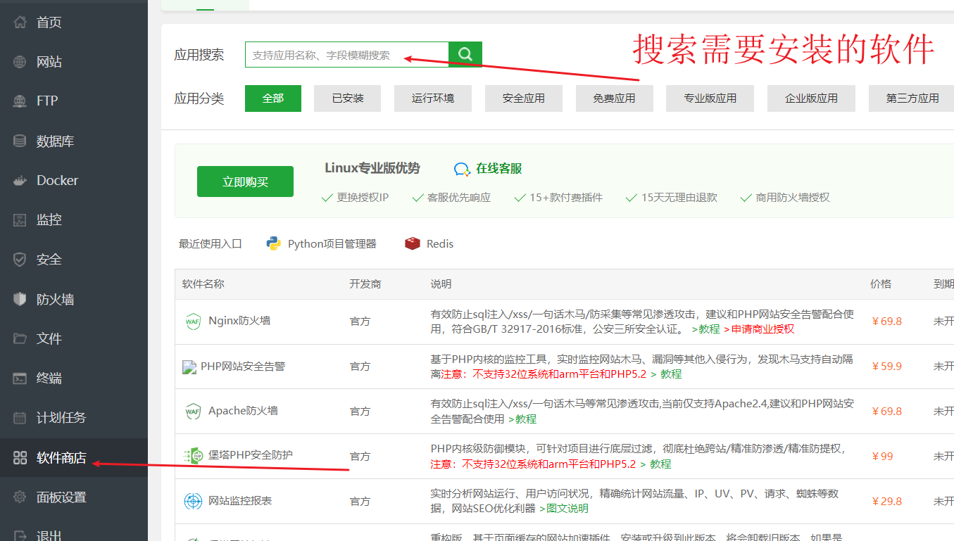Click the Docker whale icon
This screenshot has width=954, height=541.
click(x=20, y=180)
